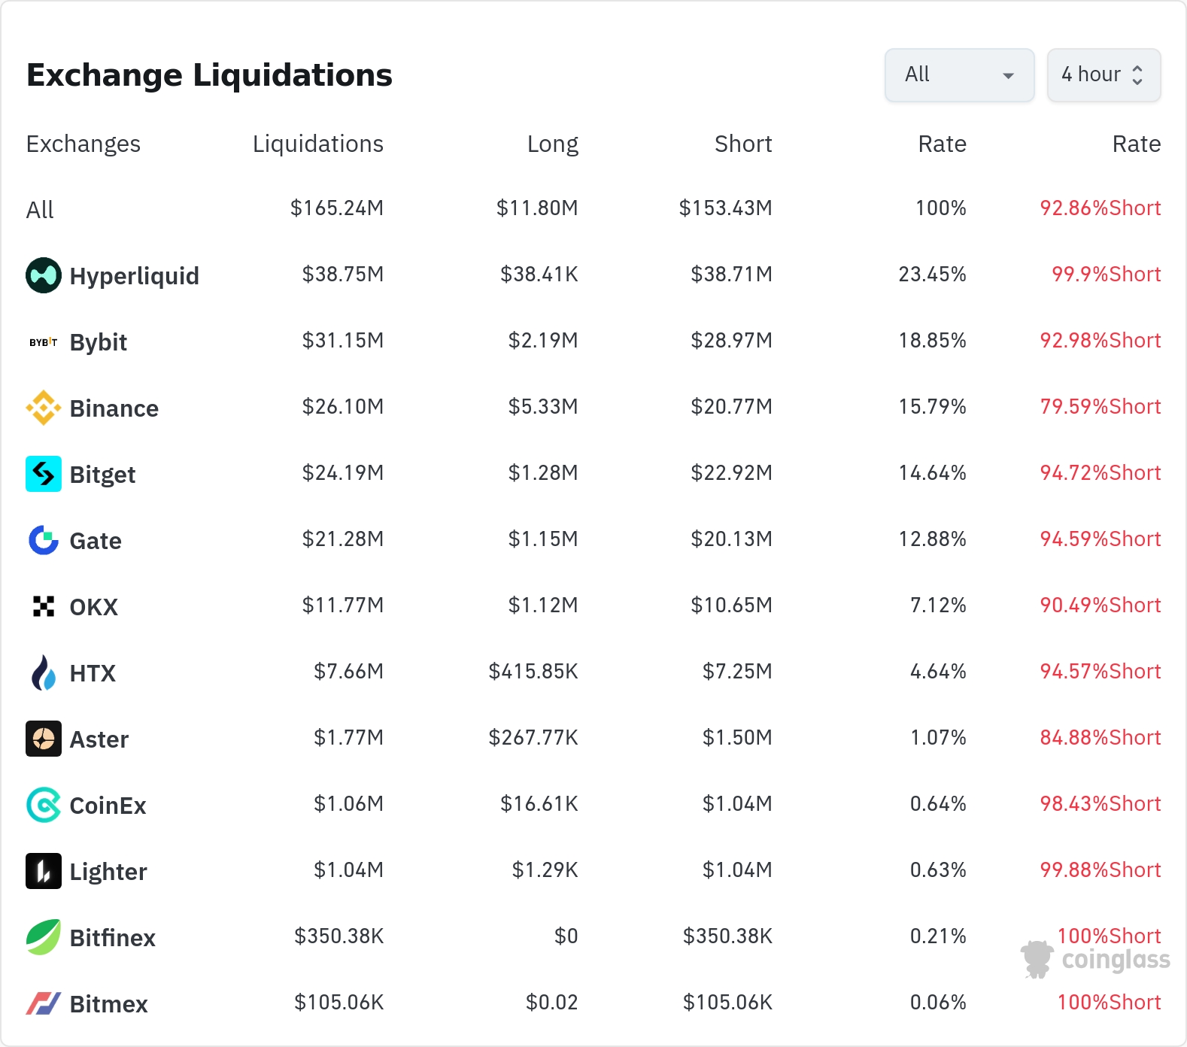Image resolution: width=1187 pixels, height=1047 pixels.
Task: Sort by the Long column header
Action: (x=552, y=144)
